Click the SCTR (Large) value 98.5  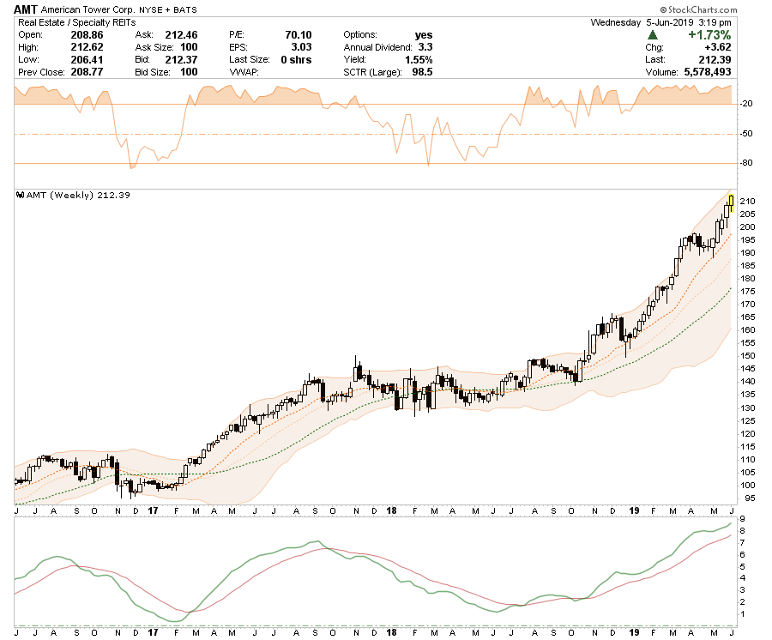[422, 72]
